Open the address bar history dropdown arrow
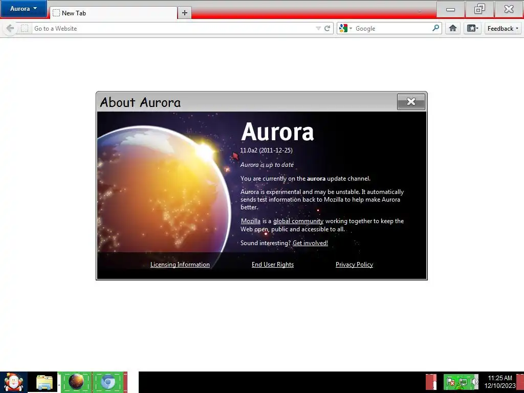 coord(318,29)
